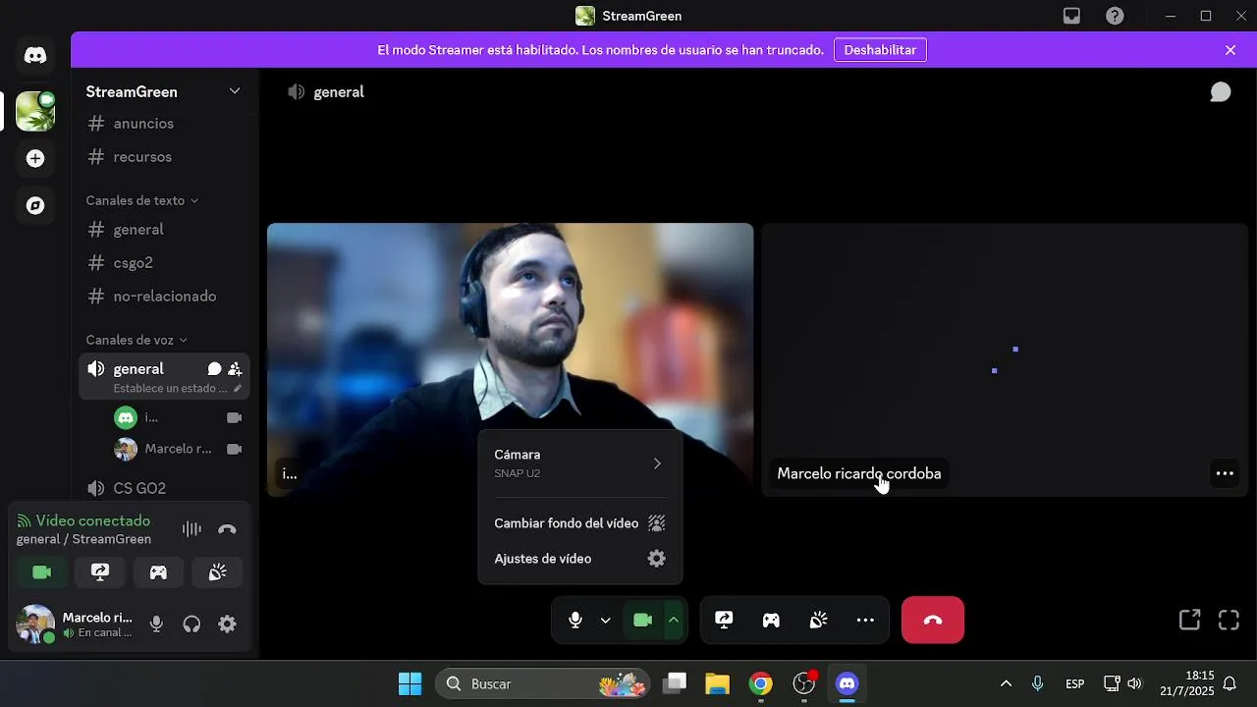Focus Marcelo ricardo cordoba video tile

tap(1005, 359)
